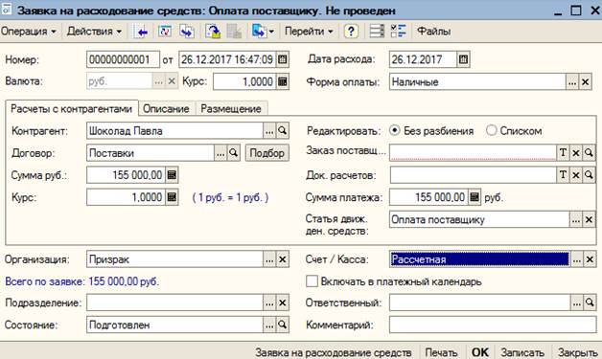Viewport: 602px width, 359px height.
Task: Select the Без разбиения radio button
Action: [394, 130]
